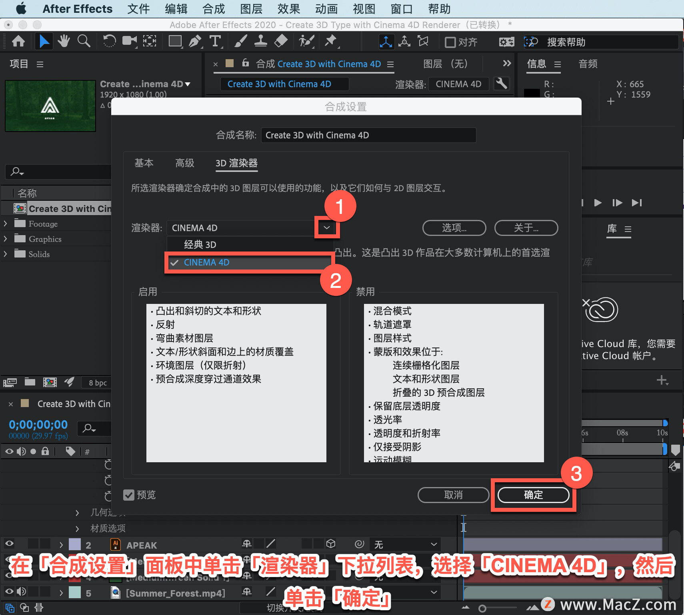Click interpret footage icon in Project panel

(x=10, y=382)
